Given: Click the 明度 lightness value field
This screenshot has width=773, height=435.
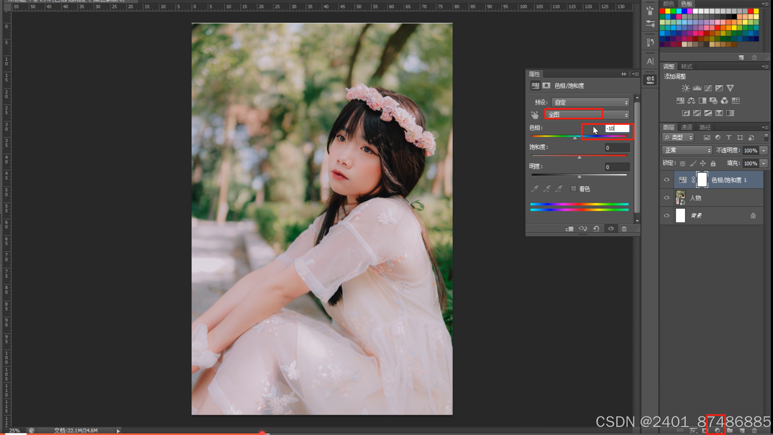Looking at the screenshot, I should coord(617,167).
